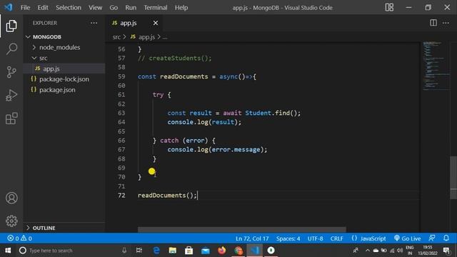Open the feedback icon in status bar
The width and height of the screenshot is (457, 257).
point(432,238)
